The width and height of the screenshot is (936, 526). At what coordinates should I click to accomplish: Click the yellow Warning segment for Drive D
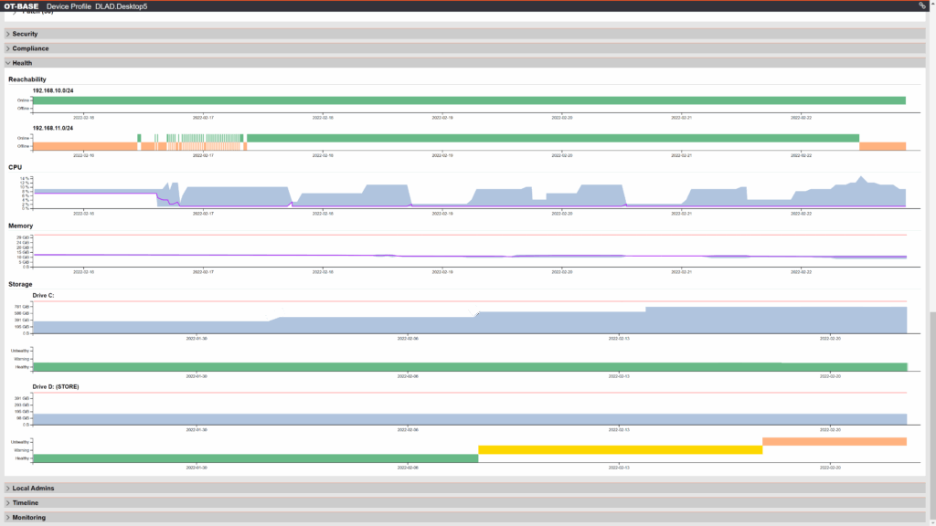click(x=620, y=450)
